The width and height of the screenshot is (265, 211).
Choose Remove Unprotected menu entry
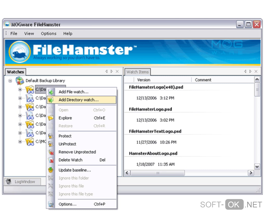click(82, 152)
